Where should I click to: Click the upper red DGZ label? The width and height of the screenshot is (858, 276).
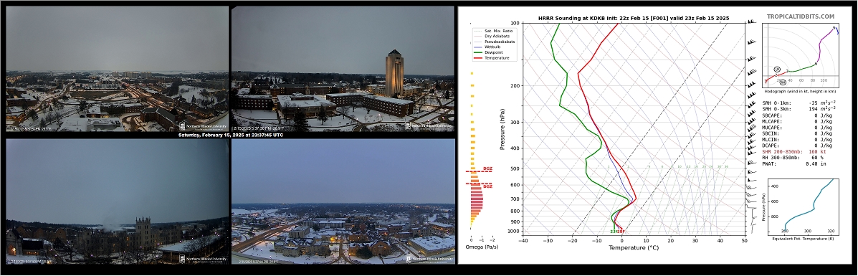pos(487,168)
